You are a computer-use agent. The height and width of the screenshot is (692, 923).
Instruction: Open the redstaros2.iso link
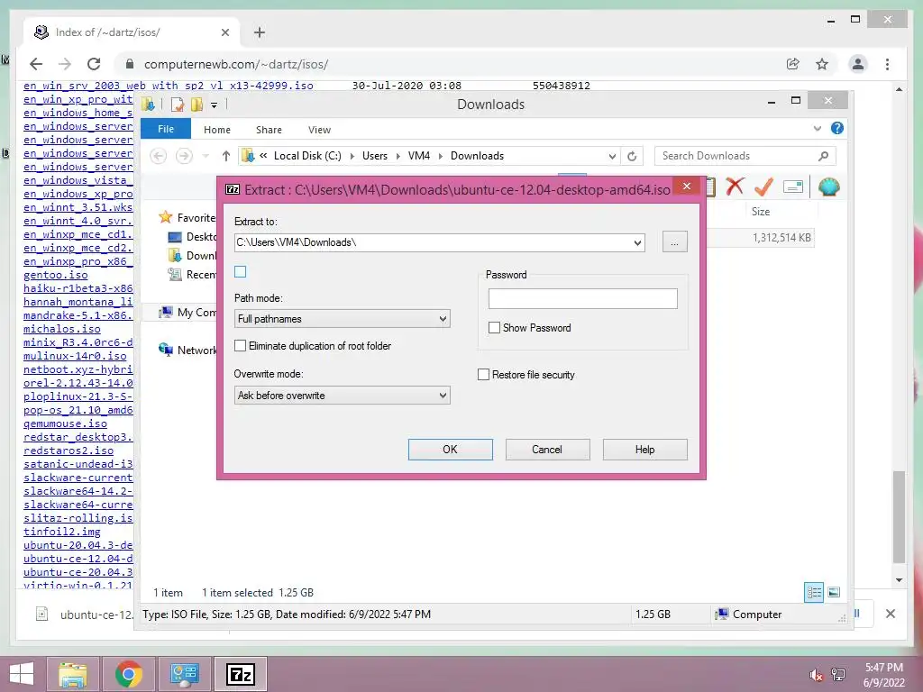tap(69, 451)
